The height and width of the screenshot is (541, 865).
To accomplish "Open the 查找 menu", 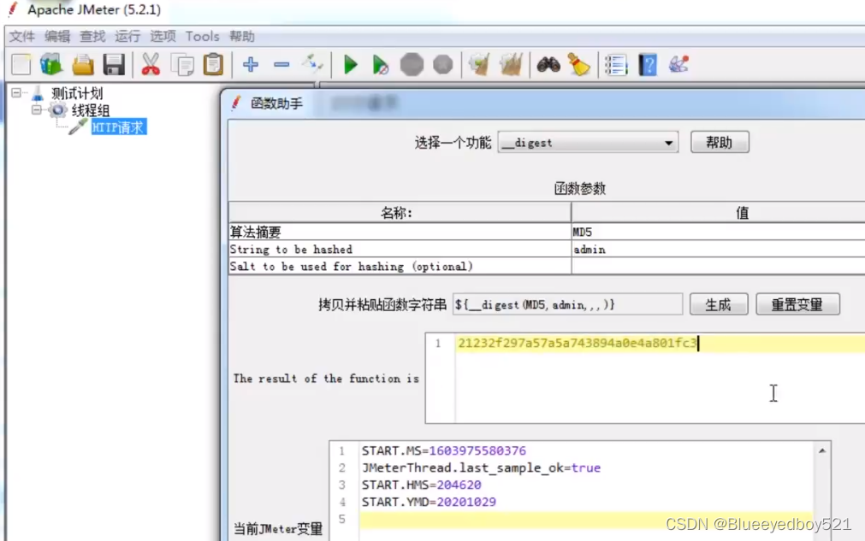I will pyautogui.click(x=92, y=37).
